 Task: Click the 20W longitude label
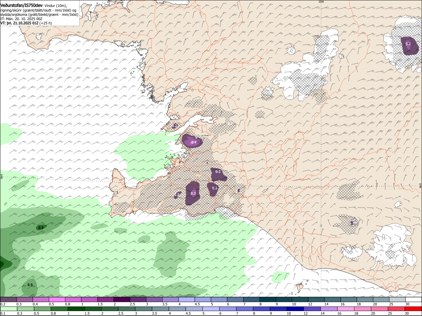coord(321,2)
